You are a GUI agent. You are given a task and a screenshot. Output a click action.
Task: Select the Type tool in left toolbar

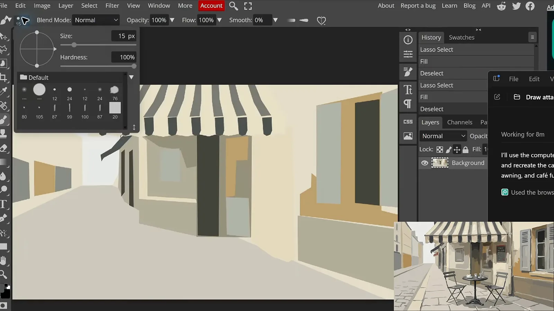pyautogui.click(x=4, y=204)
